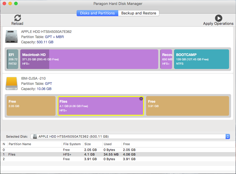The width and height of the screenshot is (236, 174).
Task: Click the 4.1 GB size cell
Action: coord(89,154)
